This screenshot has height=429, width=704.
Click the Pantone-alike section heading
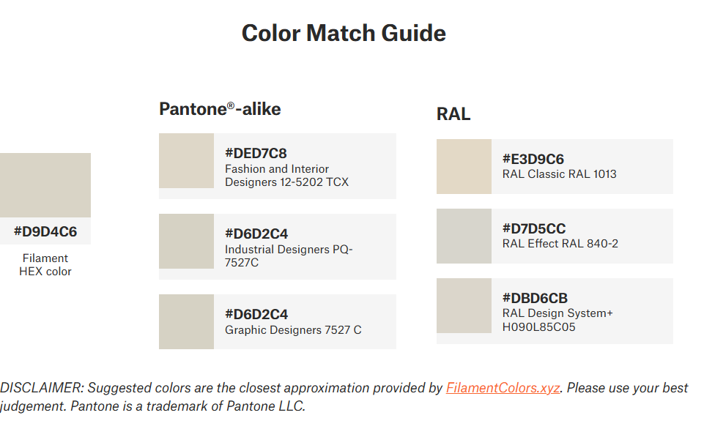pyautogui.click(x=220, y=109)
